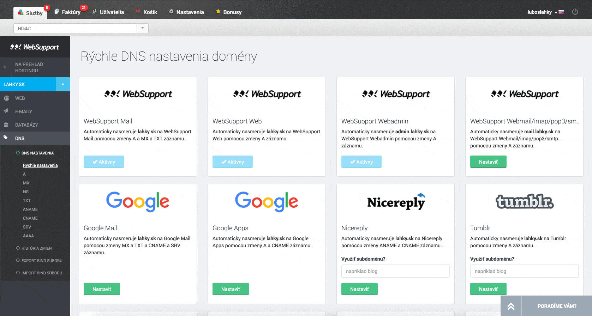Viewport: 592px width, 316px height.
Task: Click the scroll-to-top double chevron
Action: [x=511, y=306]
